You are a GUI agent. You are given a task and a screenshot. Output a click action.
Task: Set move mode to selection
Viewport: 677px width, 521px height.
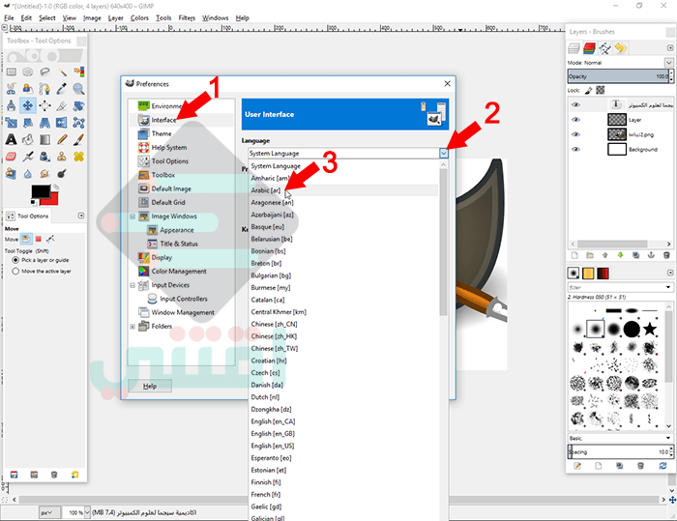click(39, 239)
